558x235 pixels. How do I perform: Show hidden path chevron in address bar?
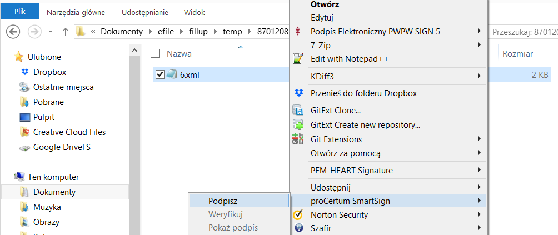coord(93,32)
